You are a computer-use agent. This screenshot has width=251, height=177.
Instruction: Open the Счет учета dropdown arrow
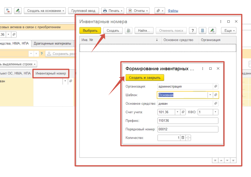(x=177, y=112)
